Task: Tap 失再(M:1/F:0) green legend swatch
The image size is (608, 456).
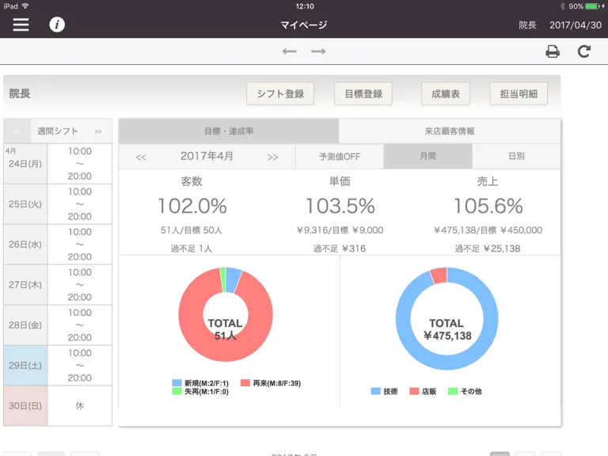Action: [177, 392]
